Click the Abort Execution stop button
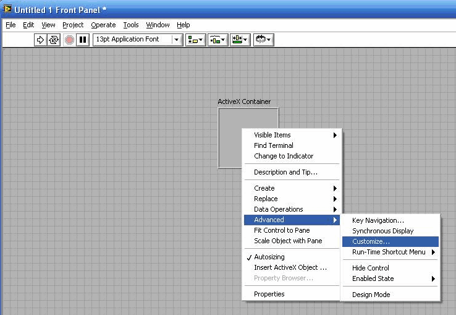The height and width of the screenshot is (315, 456). click(x=69, y=40)
